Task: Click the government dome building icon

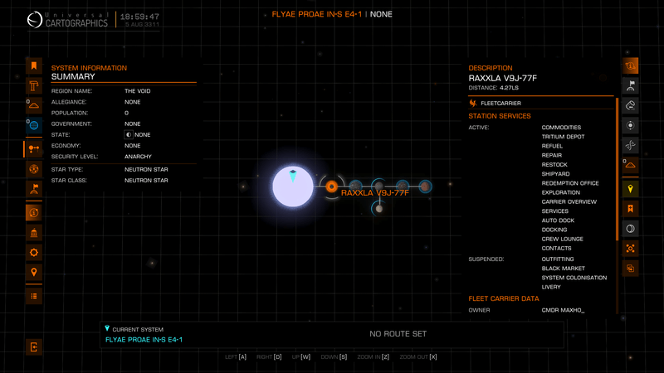Action: click(34, 233)
